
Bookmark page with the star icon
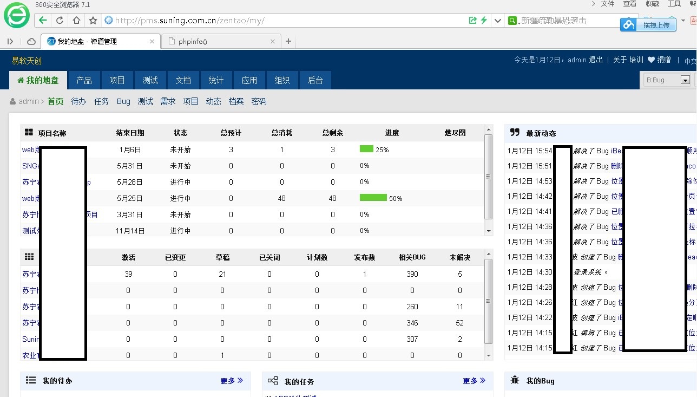pyautogui.click(x=93, y=21)
